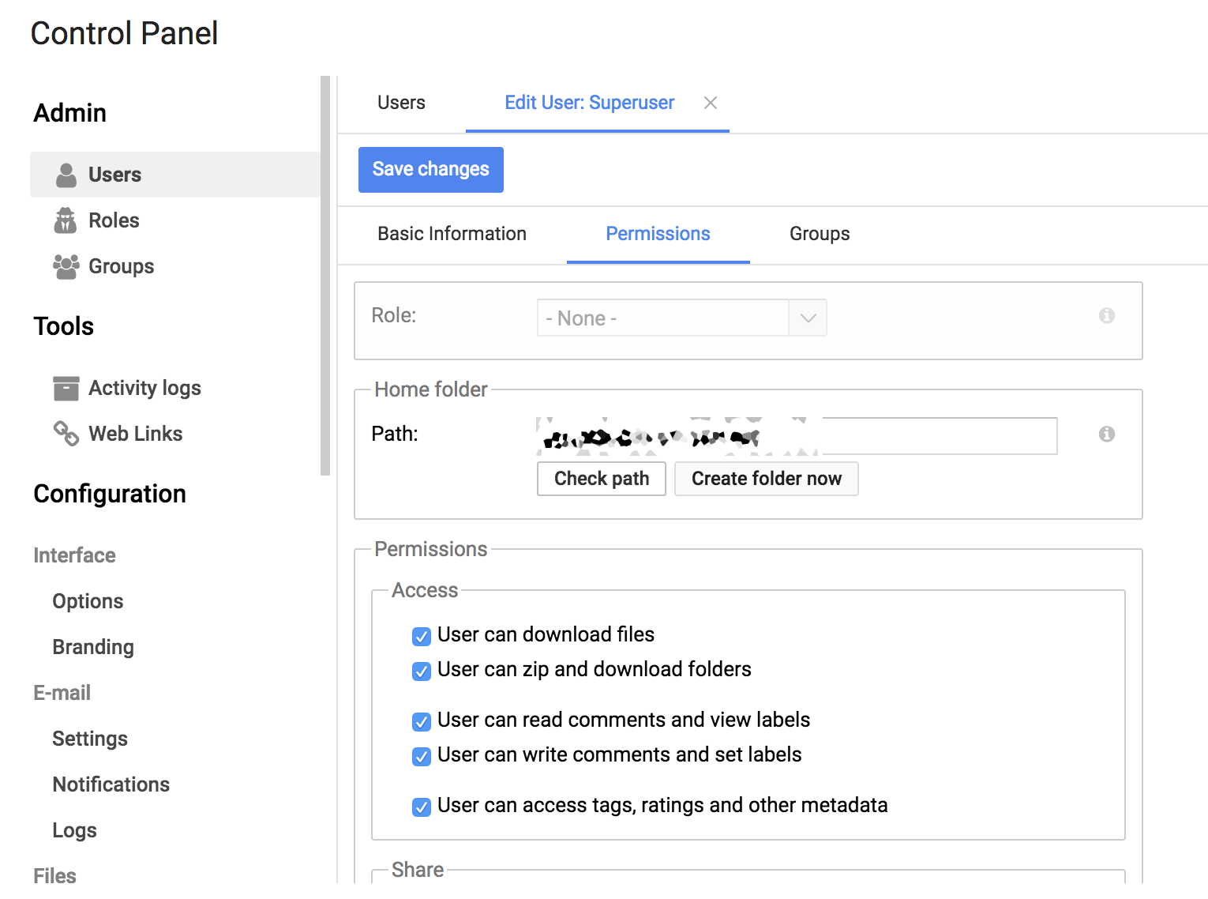Open the Groups tab in user editor
This screenshot has width=1208, height=899.
[x=820, y=234]
